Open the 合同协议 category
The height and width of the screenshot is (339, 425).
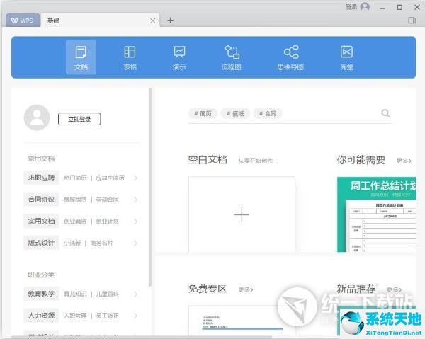[x=41, y=200]
